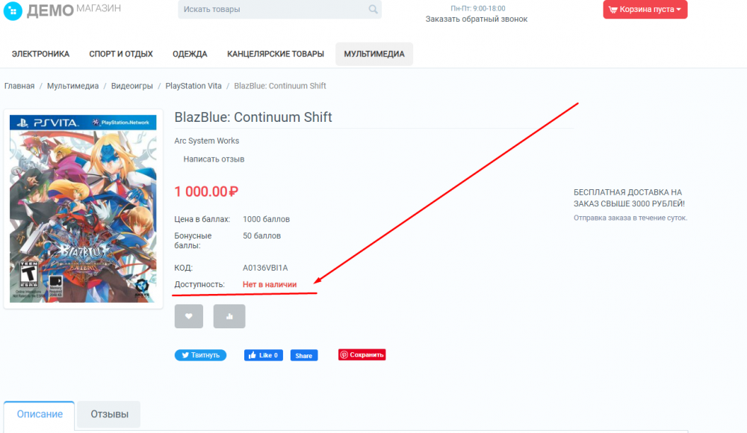This screenshot has width=747, height=433.
Task: Click the search magnifier icon
Action: pos(373,10)
